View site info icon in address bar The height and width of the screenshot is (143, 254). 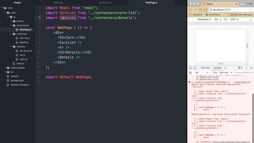[211, 10]
